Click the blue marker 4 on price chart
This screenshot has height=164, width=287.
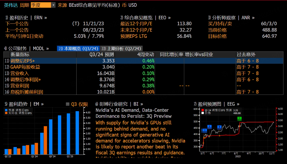tap(219, 127)
